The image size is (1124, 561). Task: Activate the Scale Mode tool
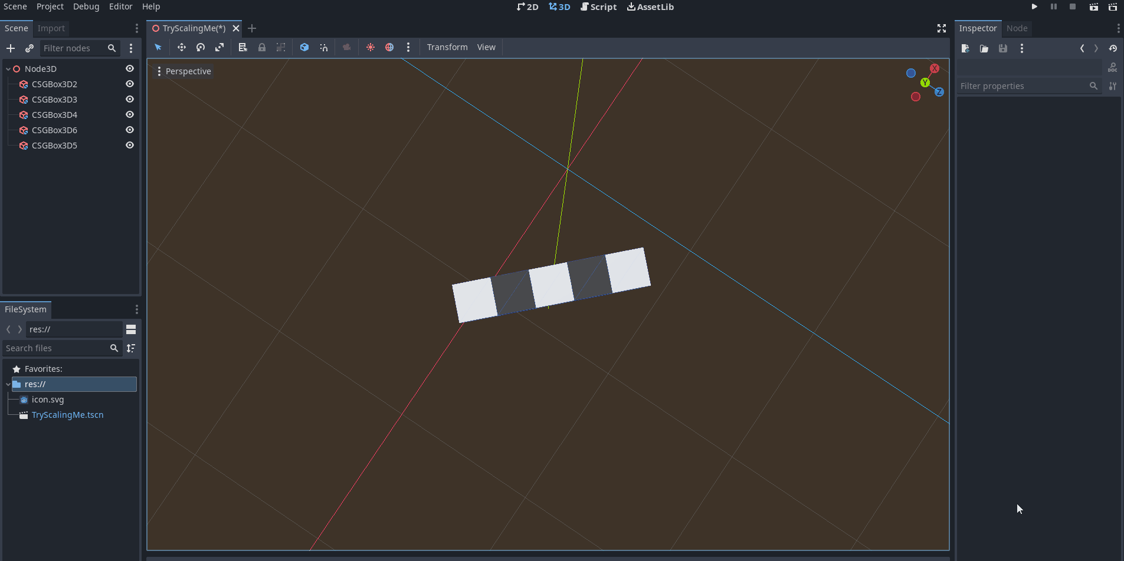tap(219, 47)
